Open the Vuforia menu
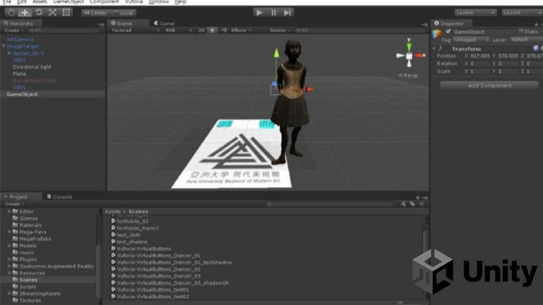Viewport: 543px width, 305px height. tap(134, 2)
